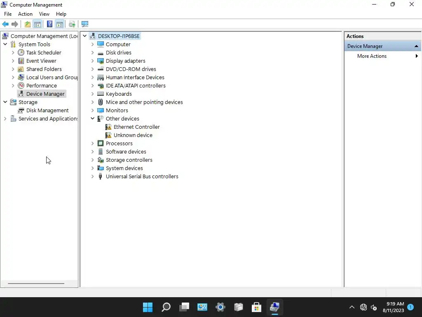This screenshot has height=317, width=422.
Task: Open the Help menu
Action: [61, 14]
